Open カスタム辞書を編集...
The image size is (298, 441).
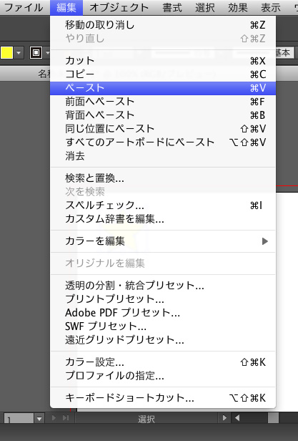coord(163,219)
